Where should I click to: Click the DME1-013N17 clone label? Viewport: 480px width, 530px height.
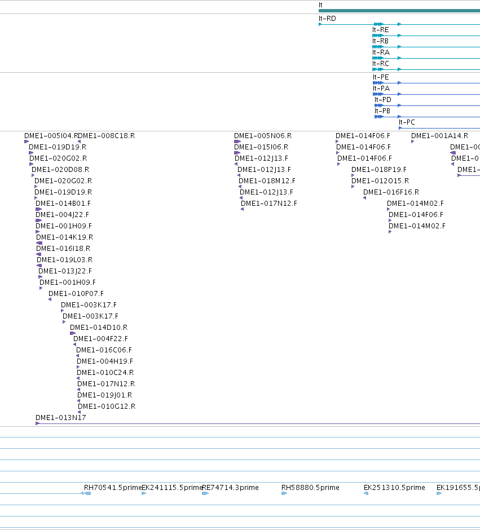pyautogui.click(x=61, y=418)
